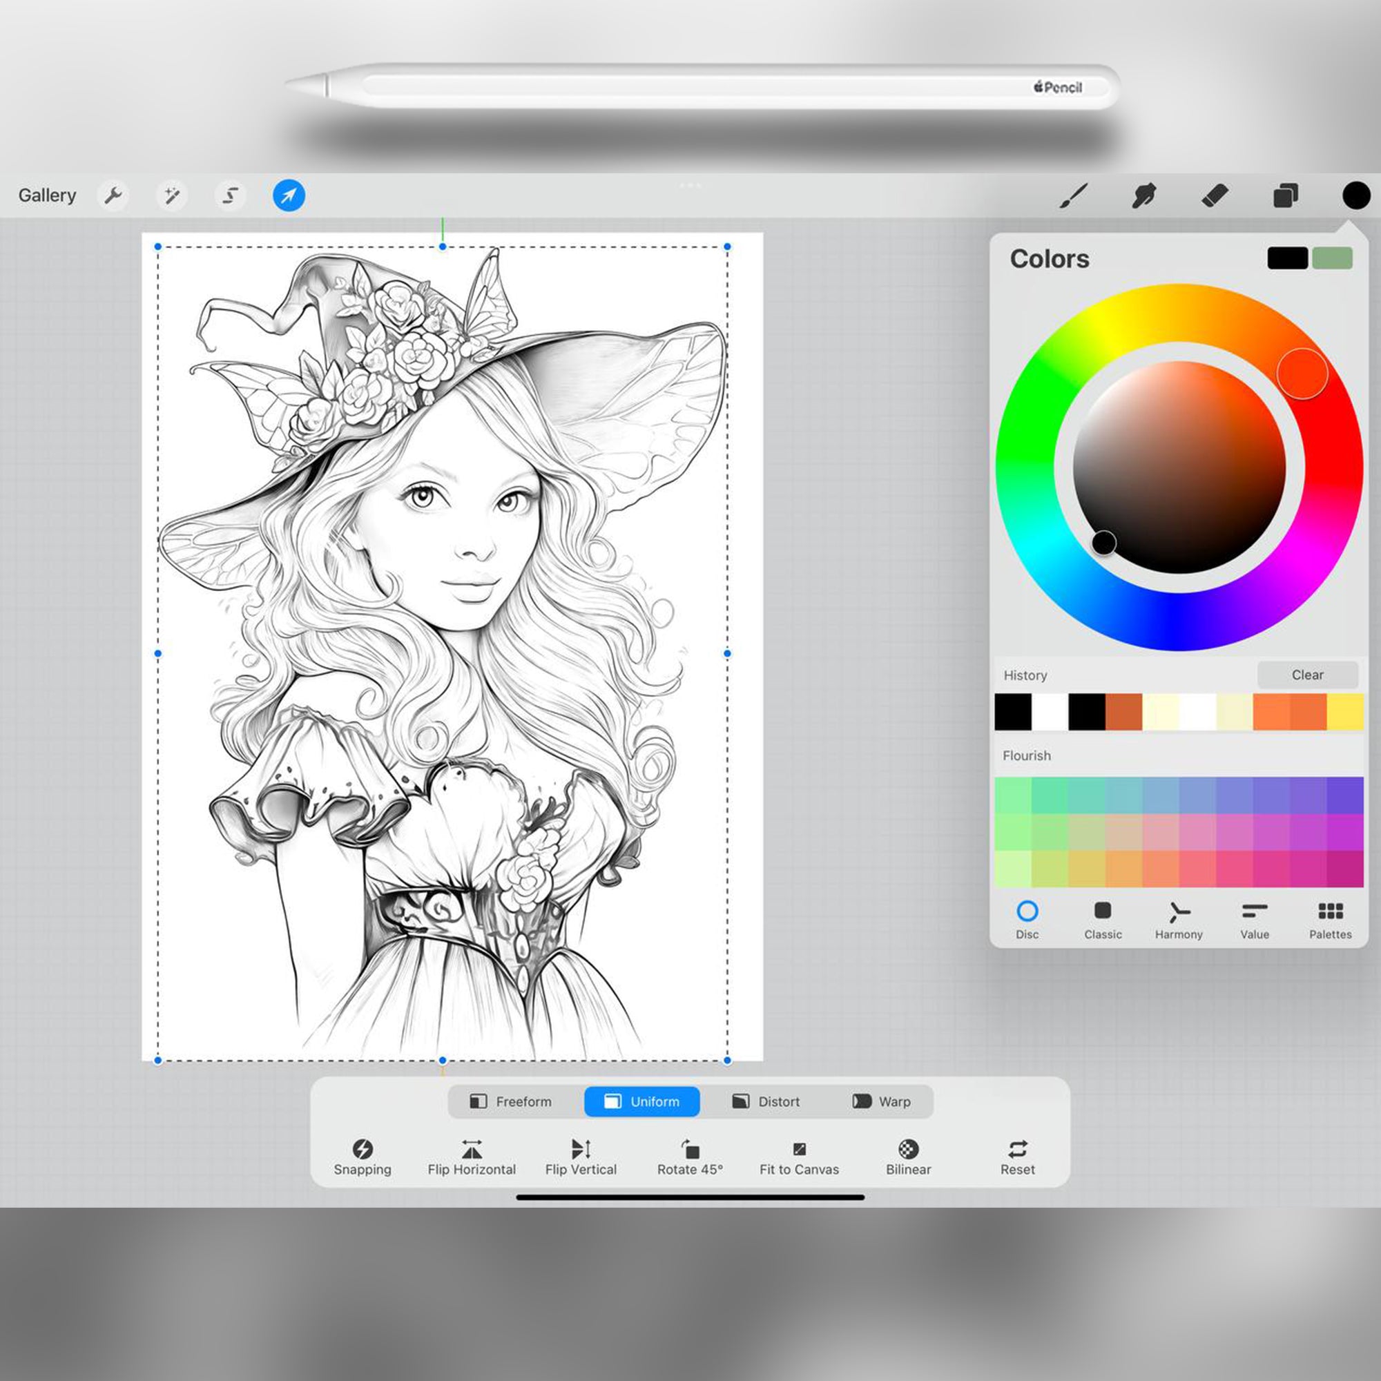Open the Selection tool
The width and height of the screenshot is (1381, 1381).
(229, 195)
